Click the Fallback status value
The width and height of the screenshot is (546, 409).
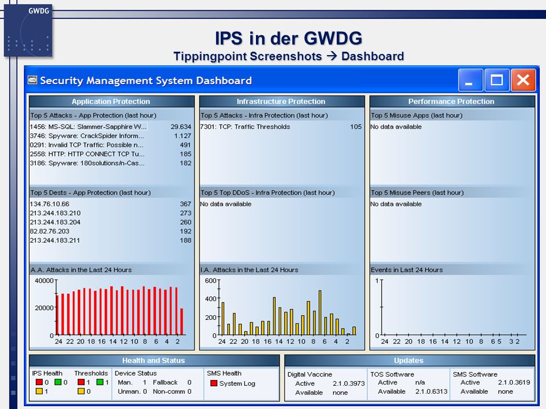[189, 382]
